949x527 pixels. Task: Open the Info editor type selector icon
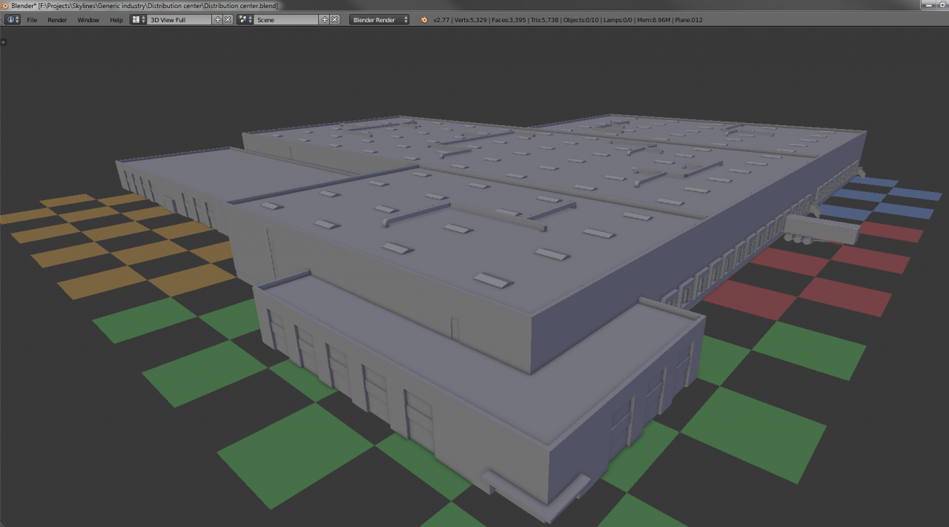tap(13, 20)
